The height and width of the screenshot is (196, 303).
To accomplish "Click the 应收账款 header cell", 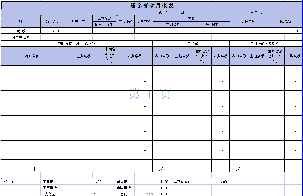I will pos(125,21).
